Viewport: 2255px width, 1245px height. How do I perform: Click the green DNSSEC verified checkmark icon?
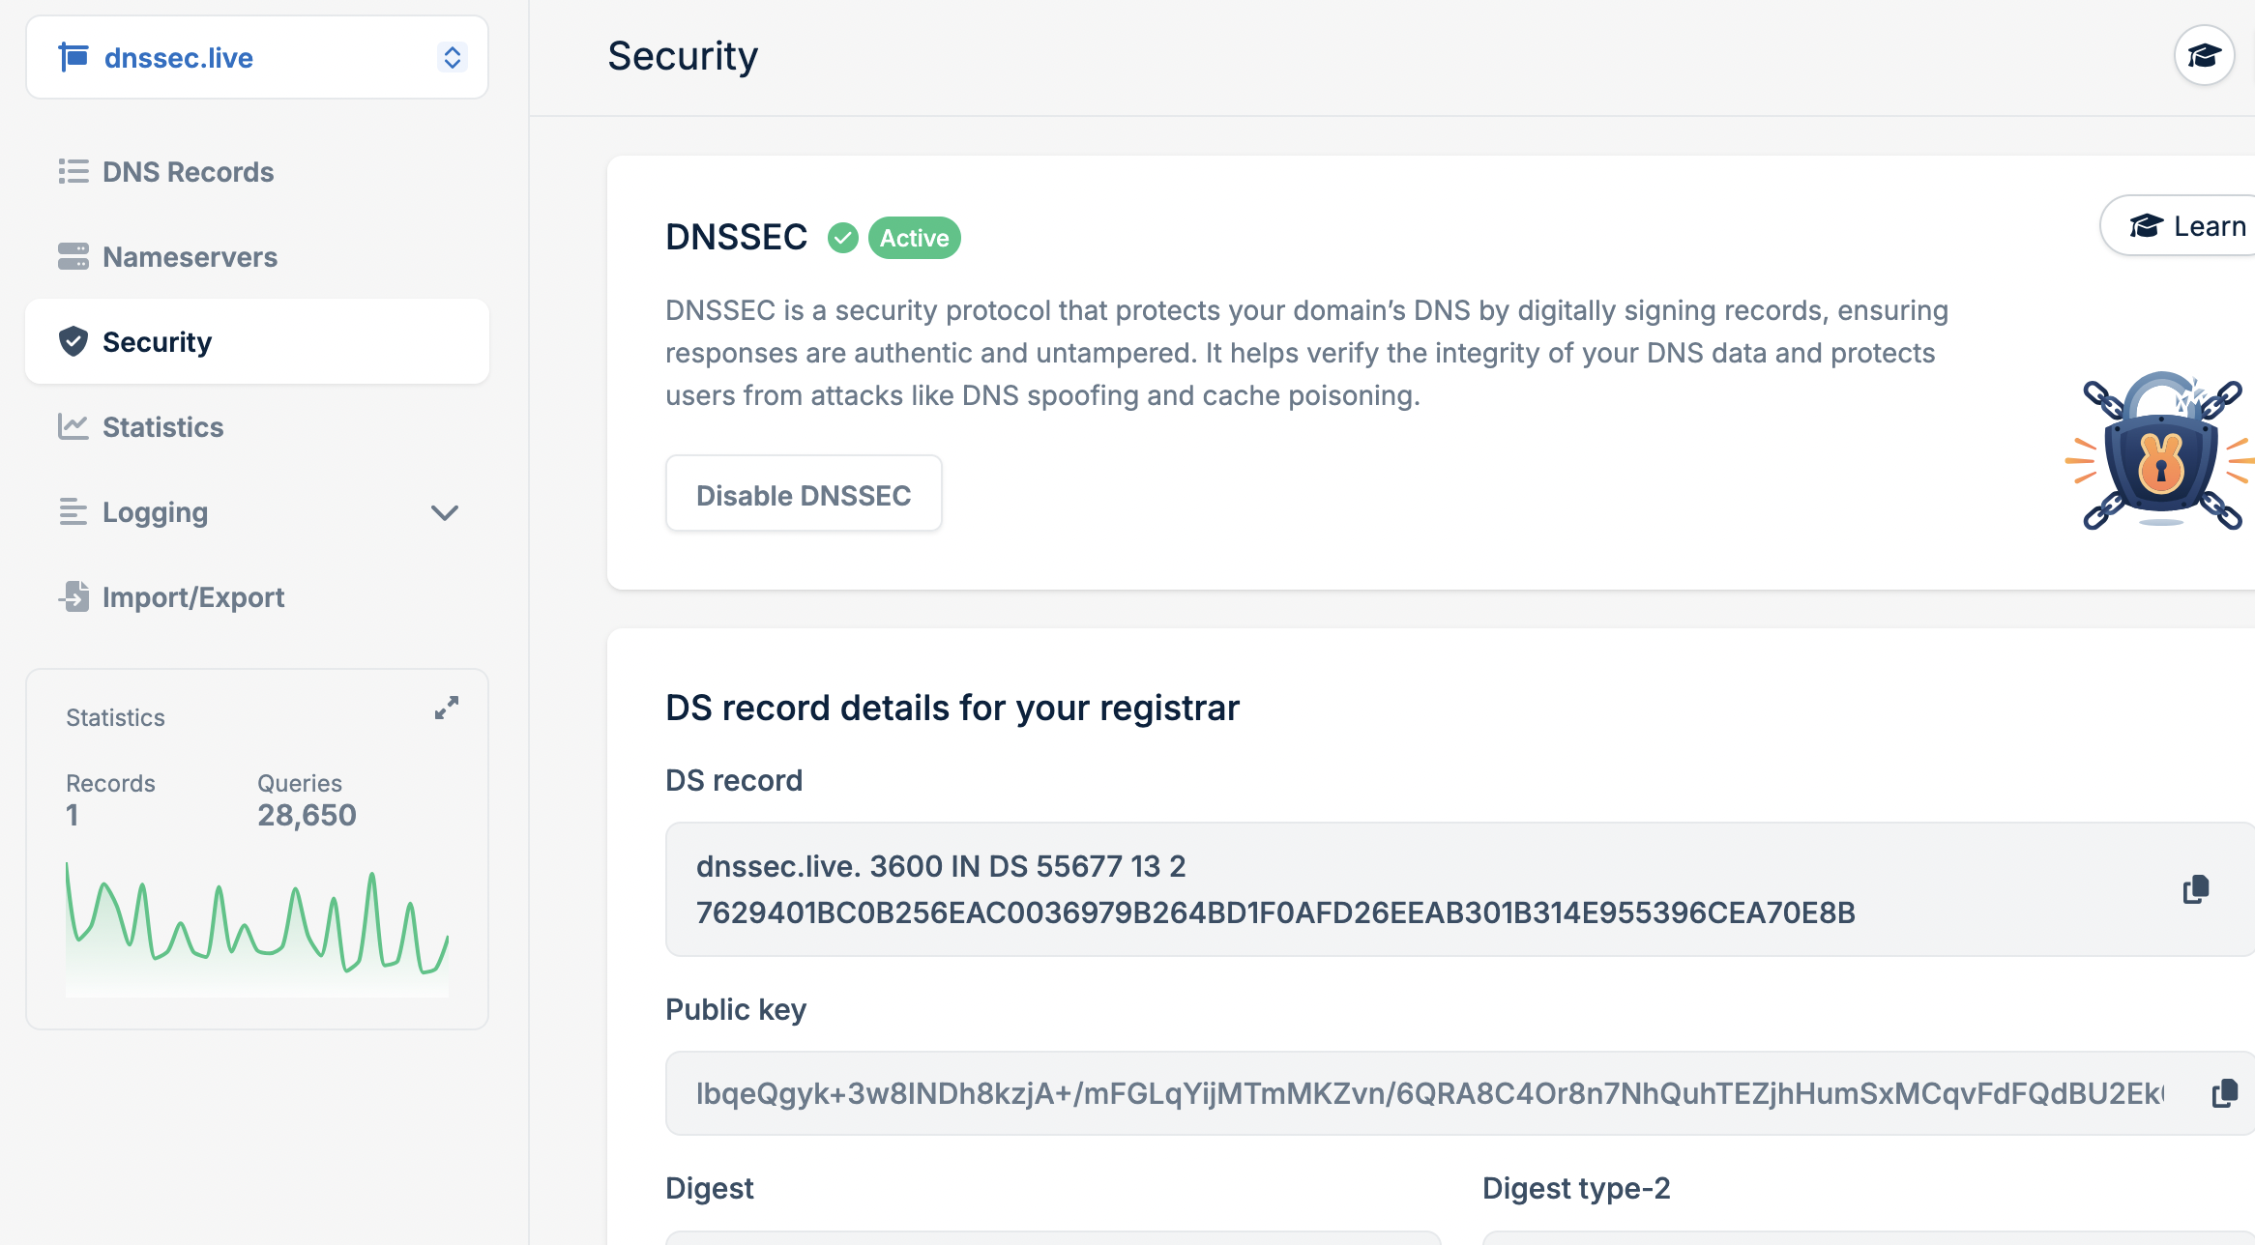[x=842, y=238]
